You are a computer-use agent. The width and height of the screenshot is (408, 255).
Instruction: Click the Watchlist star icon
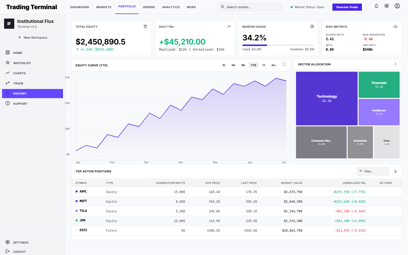pos(8,63)
